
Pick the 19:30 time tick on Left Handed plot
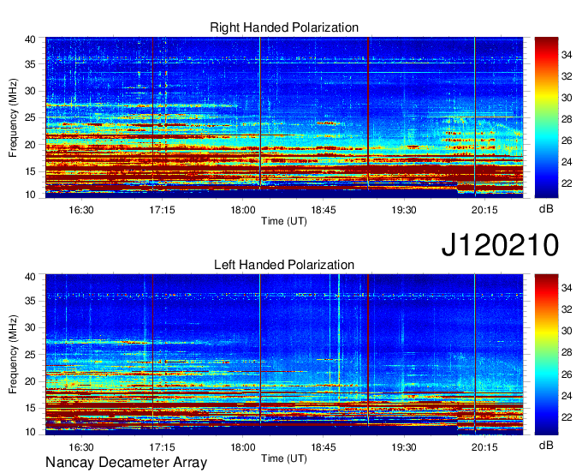tap(404, 447)
